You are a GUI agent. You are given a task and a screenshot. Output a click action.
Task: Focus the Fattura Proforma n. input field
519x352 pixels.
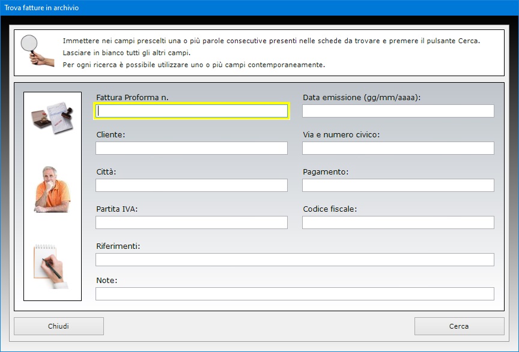point(192,111)
